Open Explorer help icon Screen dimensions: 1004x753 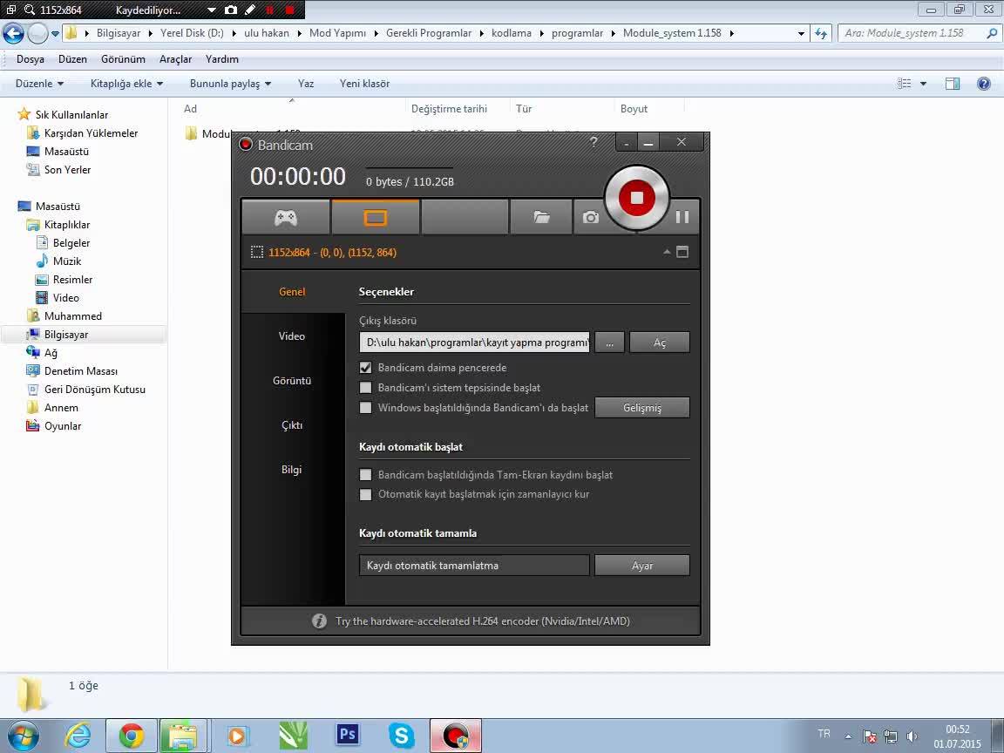click(x=983, y=84)
